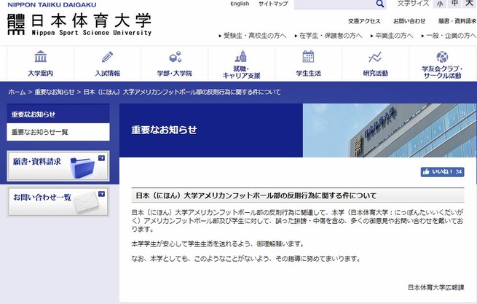This screenshot has width=477, height=304.
Task: Open the 入試情報 pencil icon
Action: tap(107, 57)
